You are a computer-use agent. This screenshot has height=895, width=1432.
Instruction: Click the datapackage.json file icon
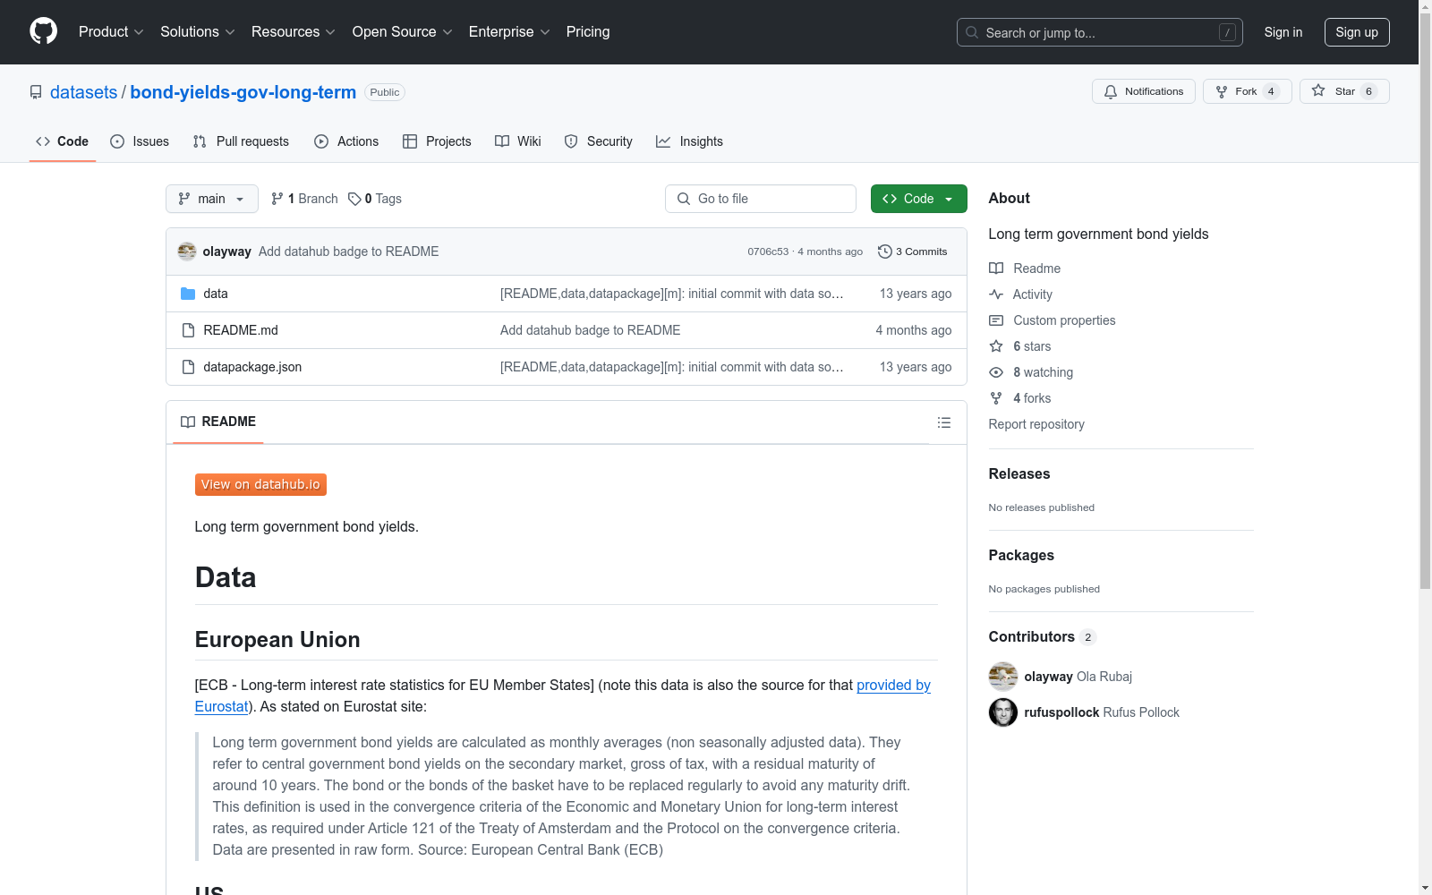coord(188,367)
